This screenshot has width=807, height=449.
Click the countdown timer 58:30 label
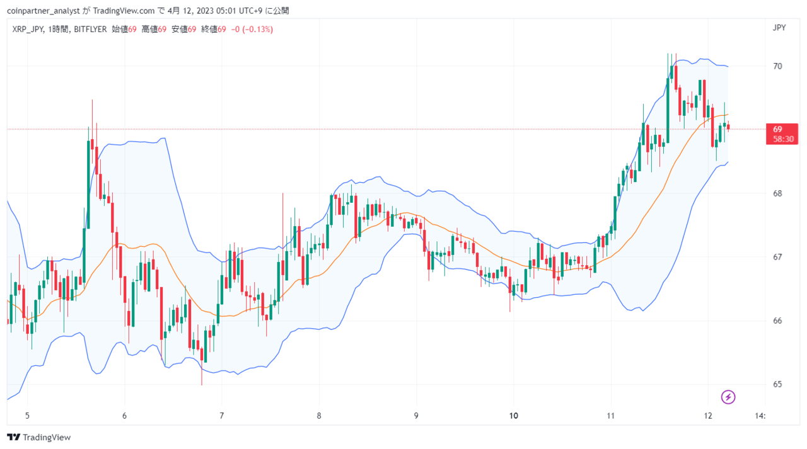click(x=783, y=139)
